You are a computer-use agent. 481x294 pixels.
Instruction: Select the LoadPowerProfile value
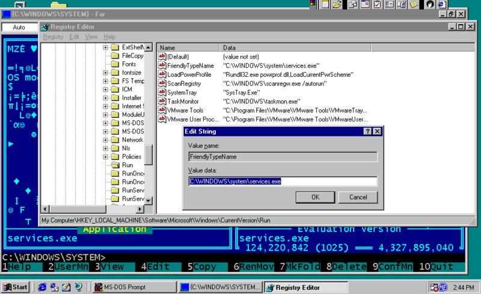tap(189, 75)
